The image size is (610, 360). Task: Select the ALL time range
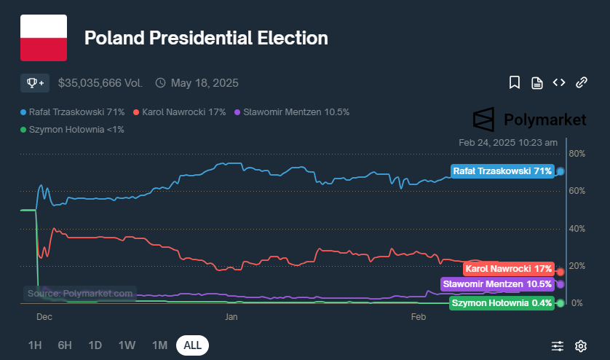pyautogui.click(x=192, y=345)
